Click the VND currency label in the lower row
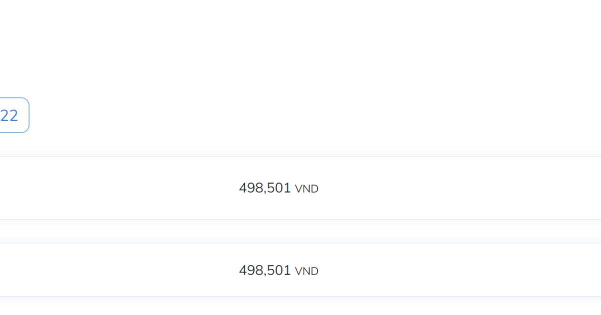Viewport: 601px width, 315px height. click(x=307, y=271)
